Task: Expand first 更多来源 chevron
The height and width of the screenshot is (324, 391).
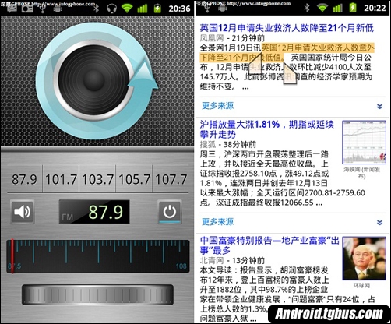Action: click(x=379, y=106)
